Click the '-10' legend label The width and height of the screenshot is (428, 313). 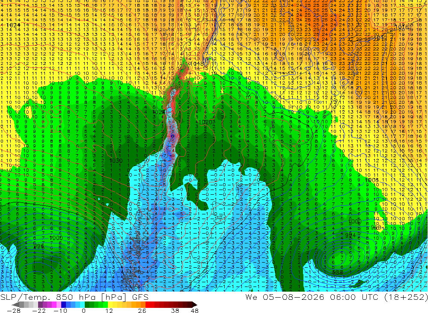(x=61, y=311)
